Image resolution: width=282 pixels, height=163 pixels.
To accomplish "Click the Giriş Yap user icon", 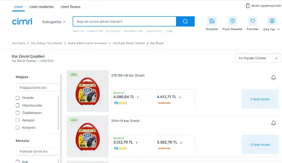I will 272,21.
